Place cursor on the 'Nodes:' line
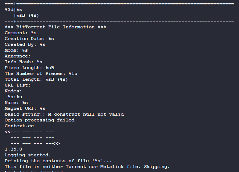This screenshot has width=239, height=172. (13, 91)
